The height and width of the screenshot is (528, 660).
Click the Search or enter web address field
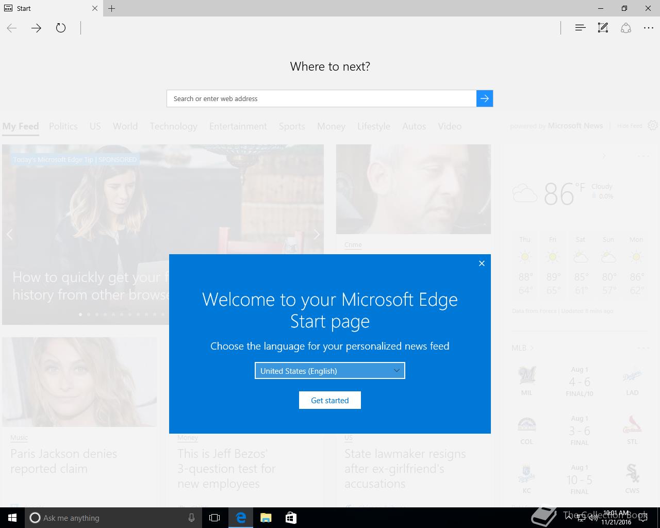pyautogui.click(x=322, y=98)
